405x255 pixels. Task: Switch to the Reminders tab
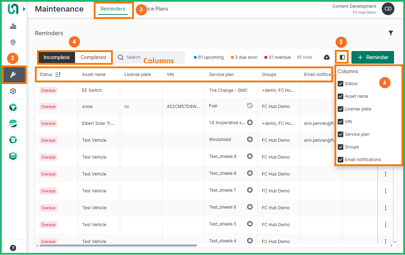(113, 9)
